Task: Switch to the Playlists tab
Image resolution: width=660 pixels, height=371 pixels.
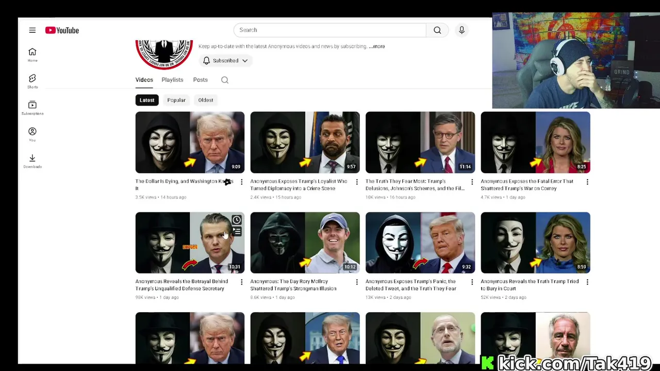Action: (172, 80)
